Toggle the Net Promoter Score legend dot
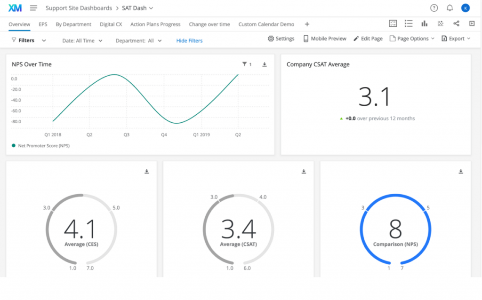Viewport: 482px width, 300px height. [14, 146]
